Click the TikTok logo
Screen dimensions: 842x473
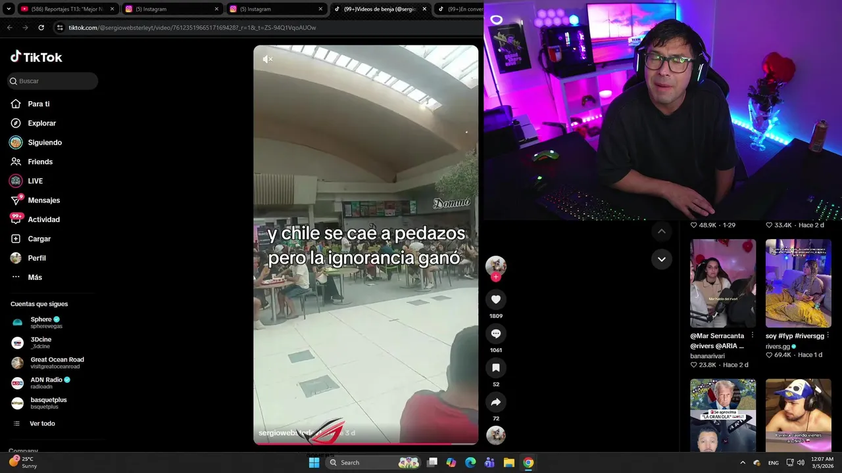[36, 57]
